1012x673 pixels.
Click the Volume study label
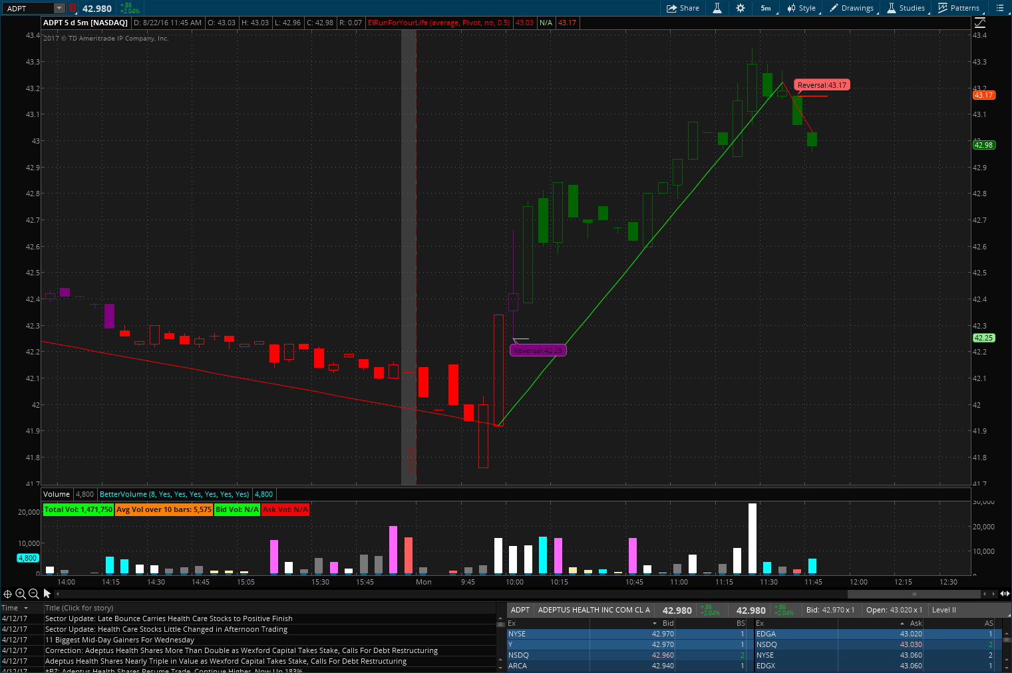57,494
